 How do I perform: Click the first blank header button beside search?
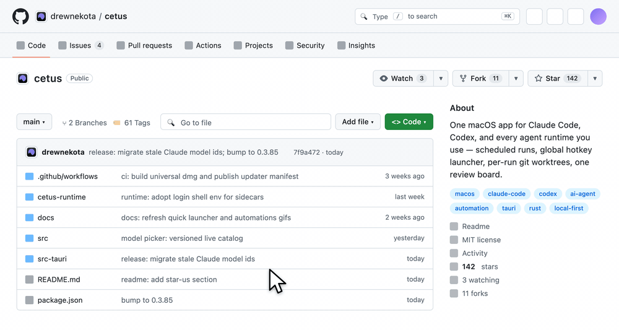[x=534, y=17]
